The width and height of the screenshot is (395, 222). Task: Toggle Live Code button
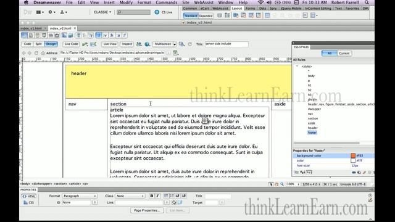click(x=72, y=44)
